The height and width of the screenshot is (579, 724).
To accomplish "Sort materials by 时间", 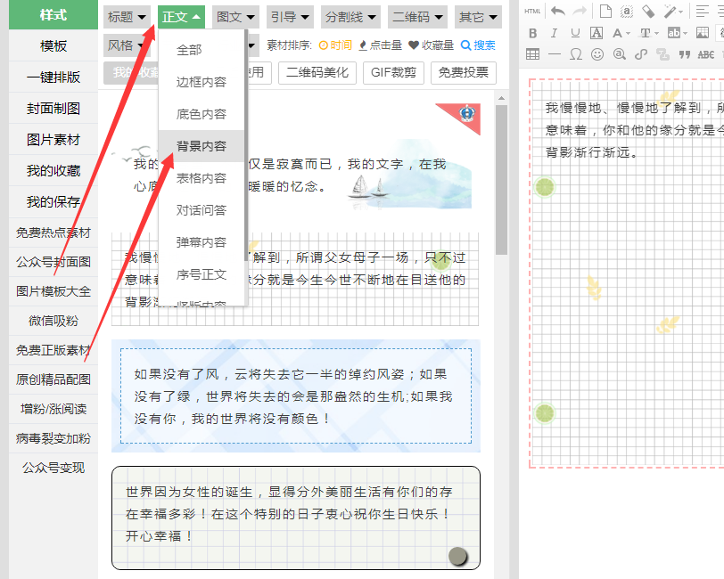I will pyautogui.click(x=335, y=45).
